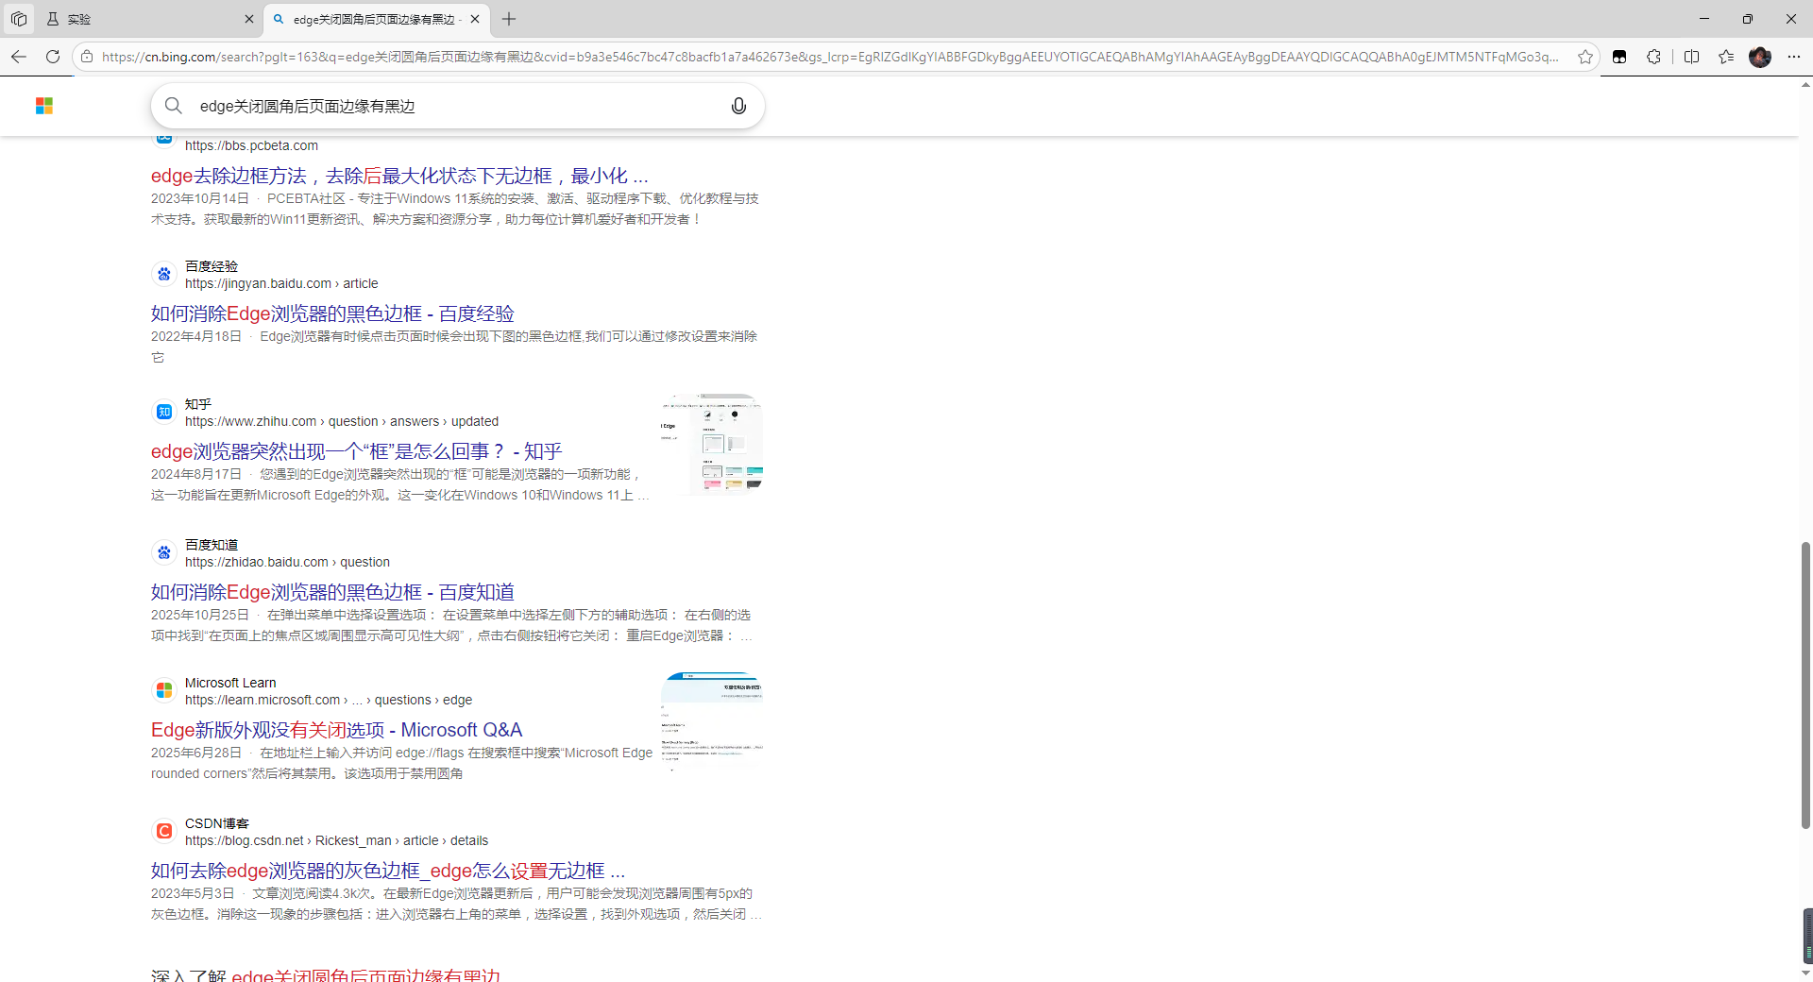Viewport: 1813px width, 982px height.
Task: Click the Microsoft Learn favicon
Action: click(164, 690)
